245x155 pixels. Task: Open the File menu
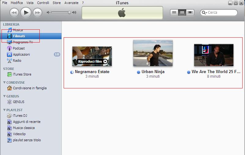(5, 3)
